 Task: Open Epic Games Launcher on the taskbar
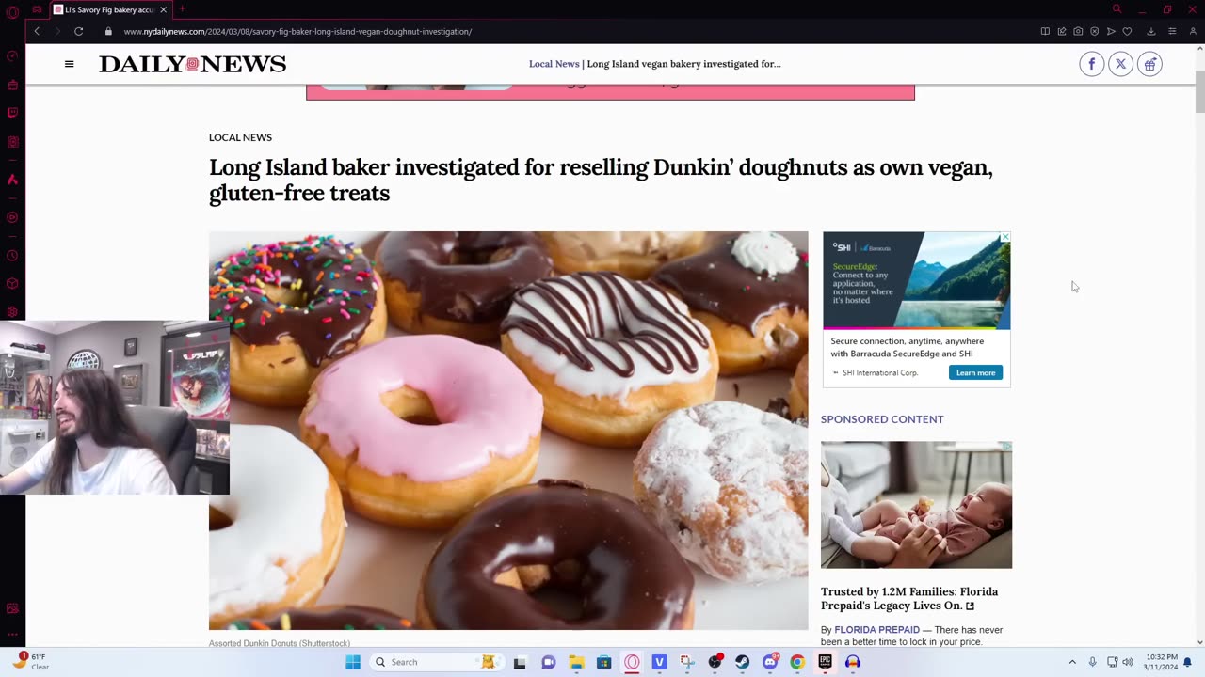pyautogui.click(x=825, y=662)
